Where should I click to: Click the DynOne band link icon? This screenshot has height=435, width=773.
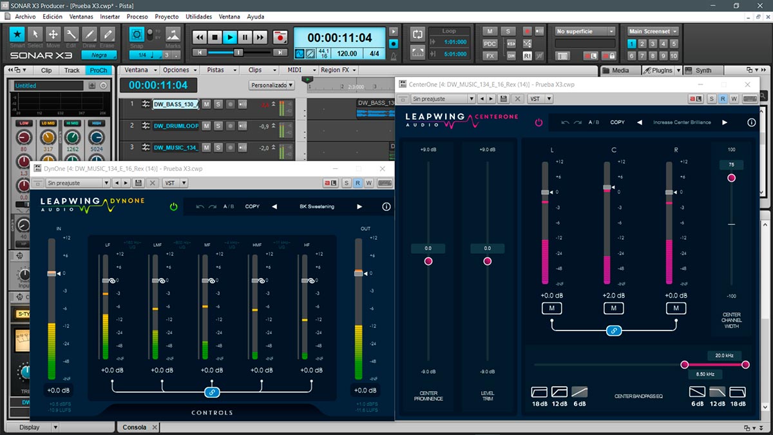coord(211,392)
